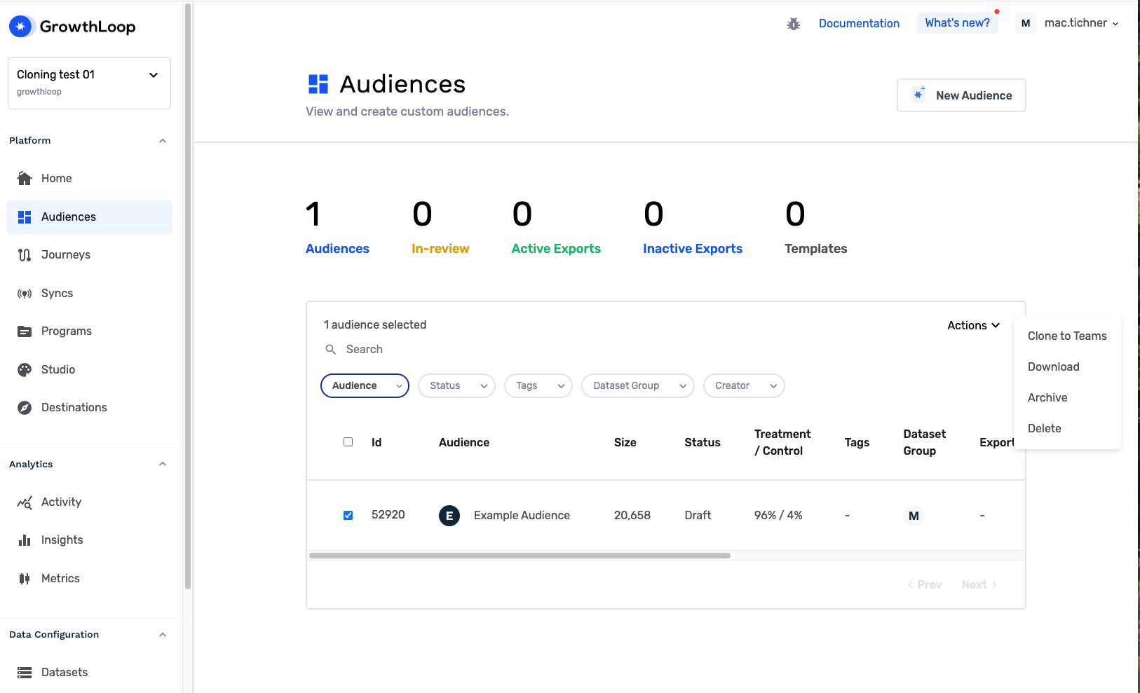Uncheck the Example Audience row checkbox
Viewport: 1140px width, 693px height.
(348, 516)
